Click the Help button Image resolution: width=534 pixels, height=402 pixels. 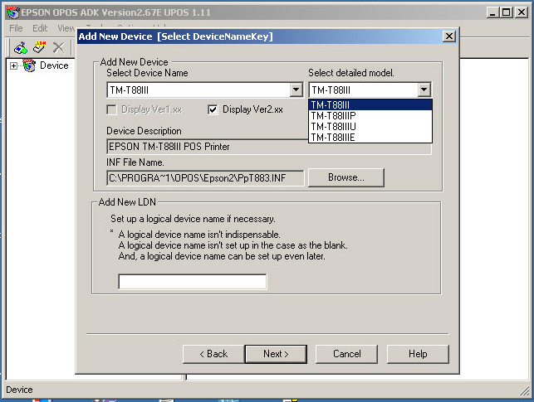point(418,354)
